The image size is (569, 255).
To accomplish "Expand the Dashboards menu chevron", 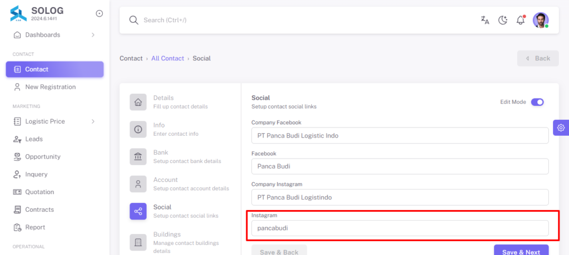I will 93,35.
